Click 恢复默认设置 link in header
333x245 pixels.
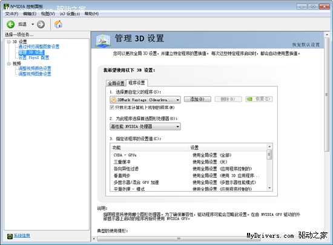pos(306,45)
